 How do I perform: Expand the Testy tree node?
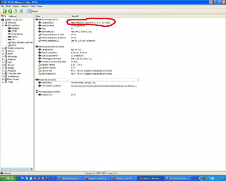coord(3,82)
